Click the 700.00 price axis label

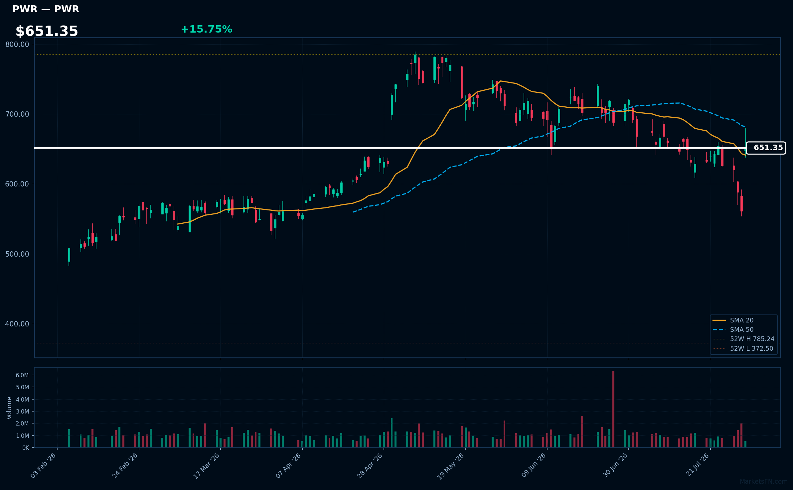17,114
